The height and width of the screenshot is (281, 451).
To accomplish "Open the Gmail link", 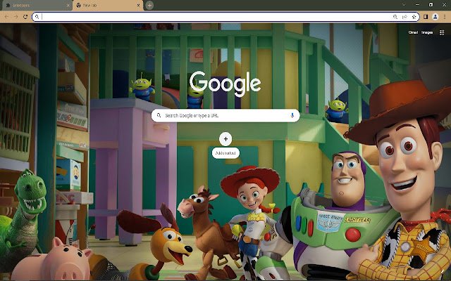I will click(x=413, y=32).
